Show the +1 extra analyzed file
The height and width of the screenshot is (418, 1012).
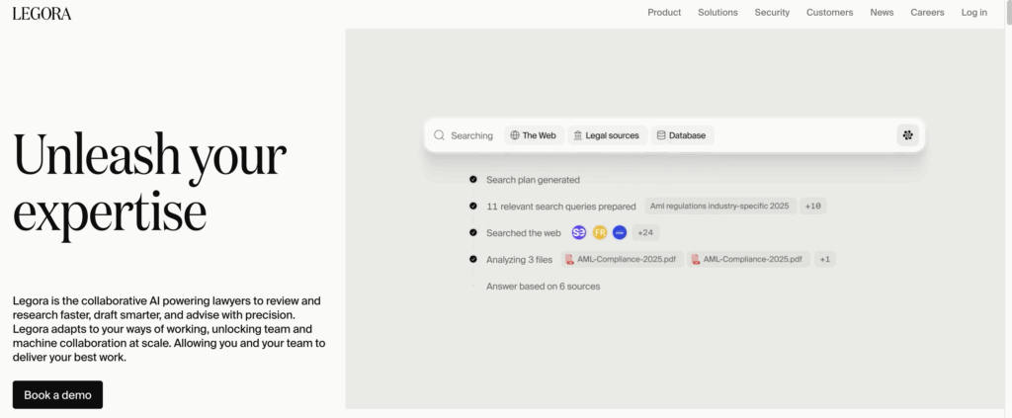[x=825, y=259]
